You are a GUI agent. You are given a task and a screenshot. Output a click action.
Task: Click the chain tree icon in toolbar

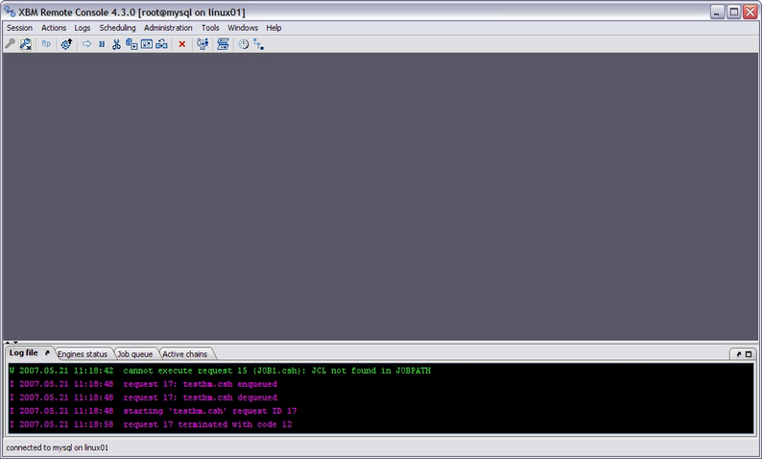pos(258,44)
